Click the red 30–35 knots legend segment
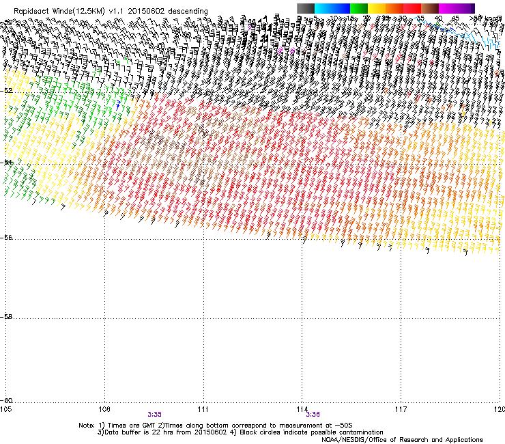 coord(412,8)
